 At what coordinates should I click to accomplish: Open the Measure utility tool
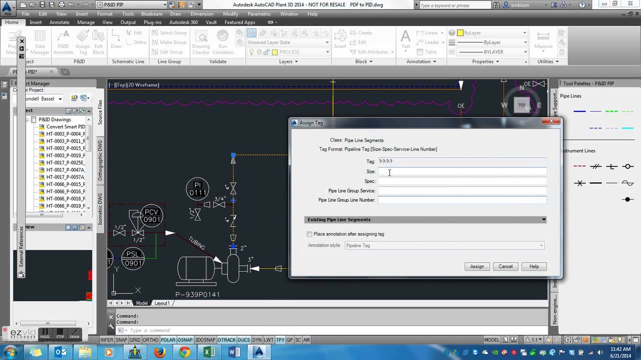pos(543,40)
